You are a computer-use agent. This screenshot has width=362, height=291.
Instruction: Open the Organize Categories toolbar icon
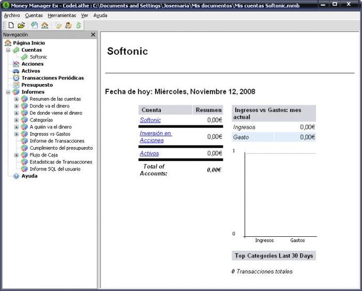coord(59,25)
